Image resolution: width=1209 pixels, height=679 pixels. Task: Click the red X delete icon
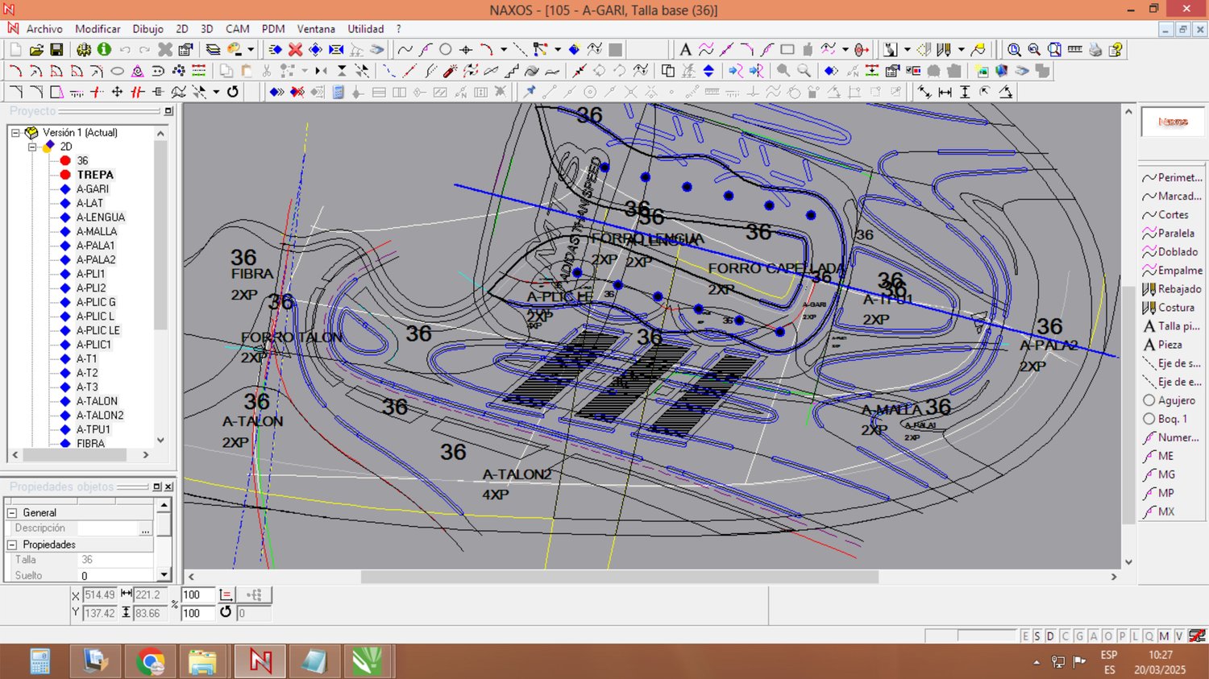(x=296, y=50)
